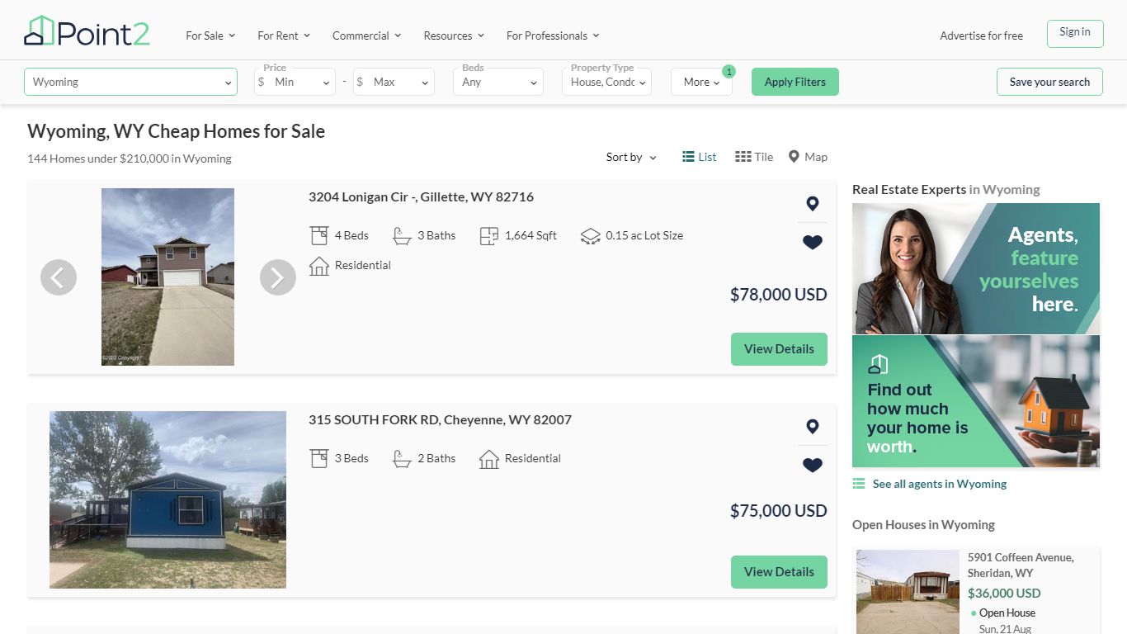
Task: Favorite the 315 South Fork Rd listing
Action: tap(813, 466)
